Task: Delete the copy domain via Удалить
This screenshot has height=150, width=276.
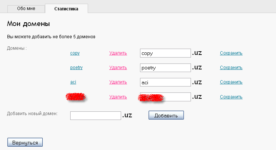Action: tap(118, 53)
